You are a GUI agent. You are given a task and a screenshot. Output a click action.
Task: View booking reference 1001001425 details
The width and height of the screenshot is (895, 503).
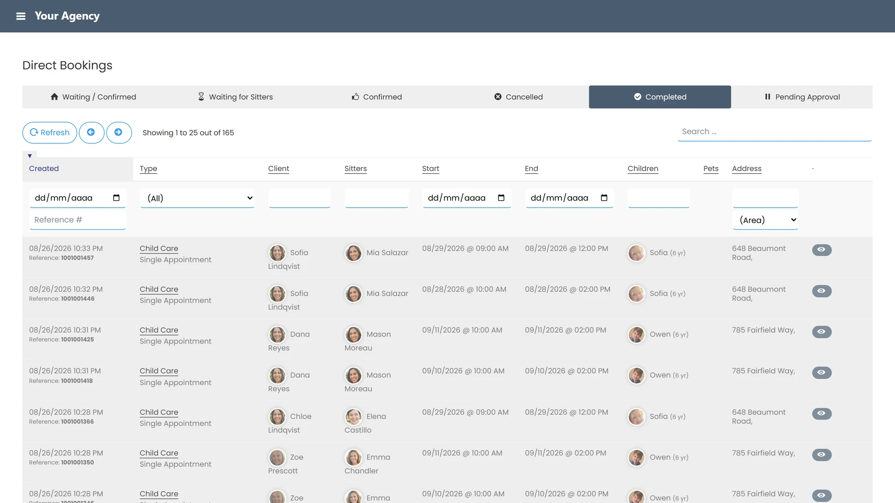click(822, 332)
